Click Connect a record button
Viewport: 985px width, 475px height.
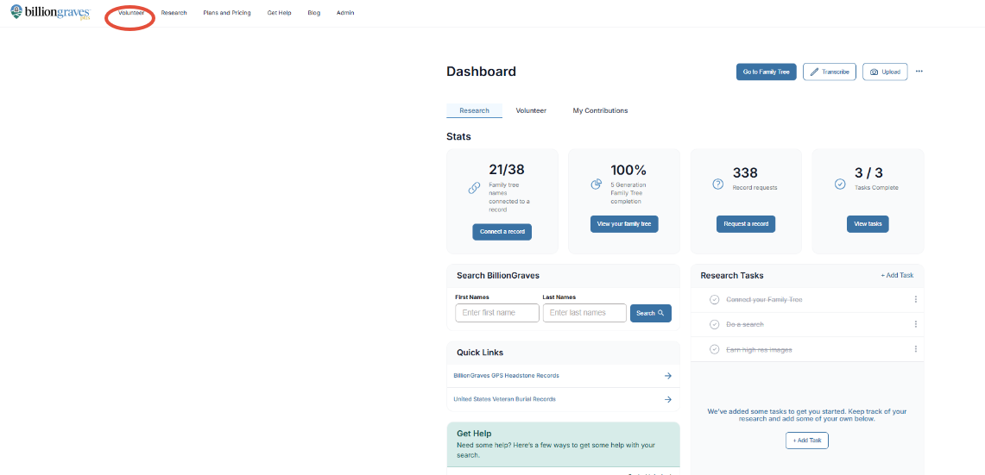coord(502,232)
